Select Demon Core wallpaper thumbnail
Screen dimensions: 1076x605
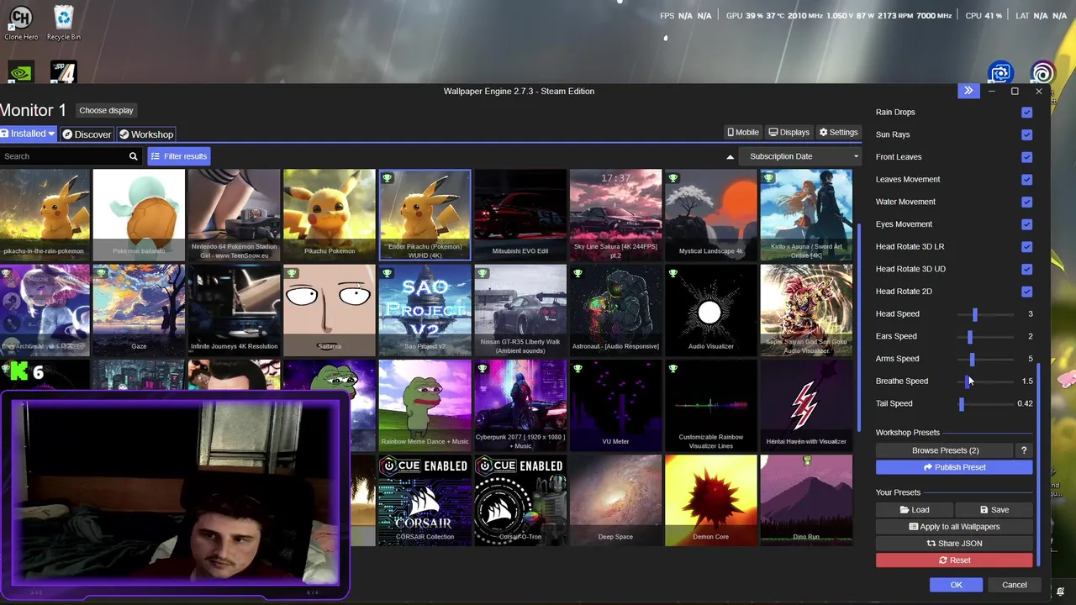pyautogui.click(x=710, y=500)
